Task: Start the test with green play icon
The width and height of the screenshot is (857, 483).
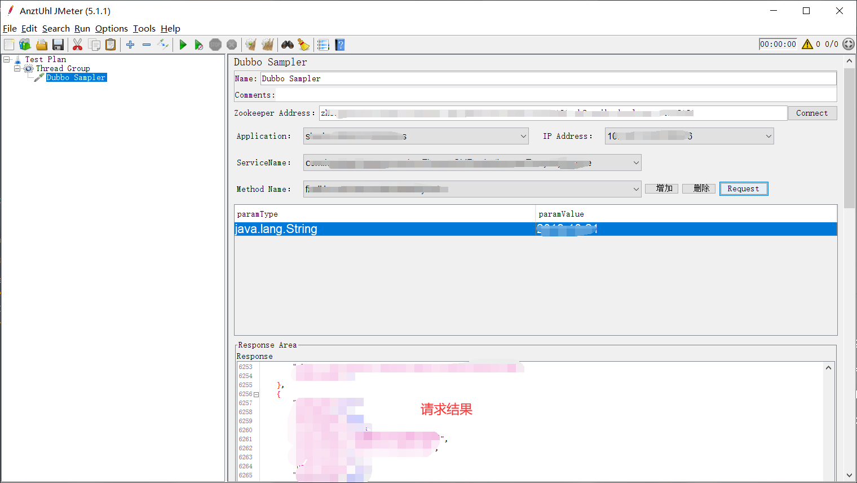Action: click(x=183, y=45)
